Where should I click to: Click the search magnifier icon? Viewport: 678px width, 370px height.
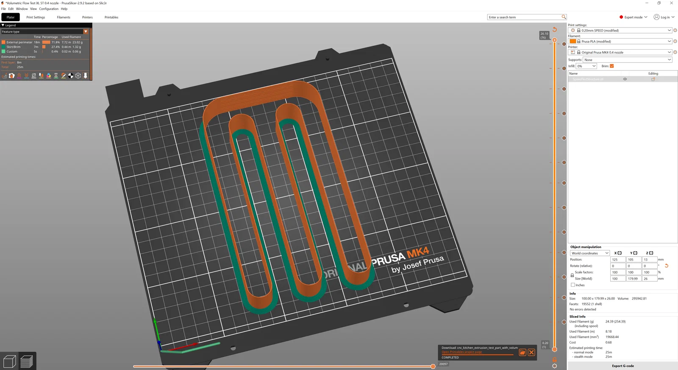click(564, 17)
